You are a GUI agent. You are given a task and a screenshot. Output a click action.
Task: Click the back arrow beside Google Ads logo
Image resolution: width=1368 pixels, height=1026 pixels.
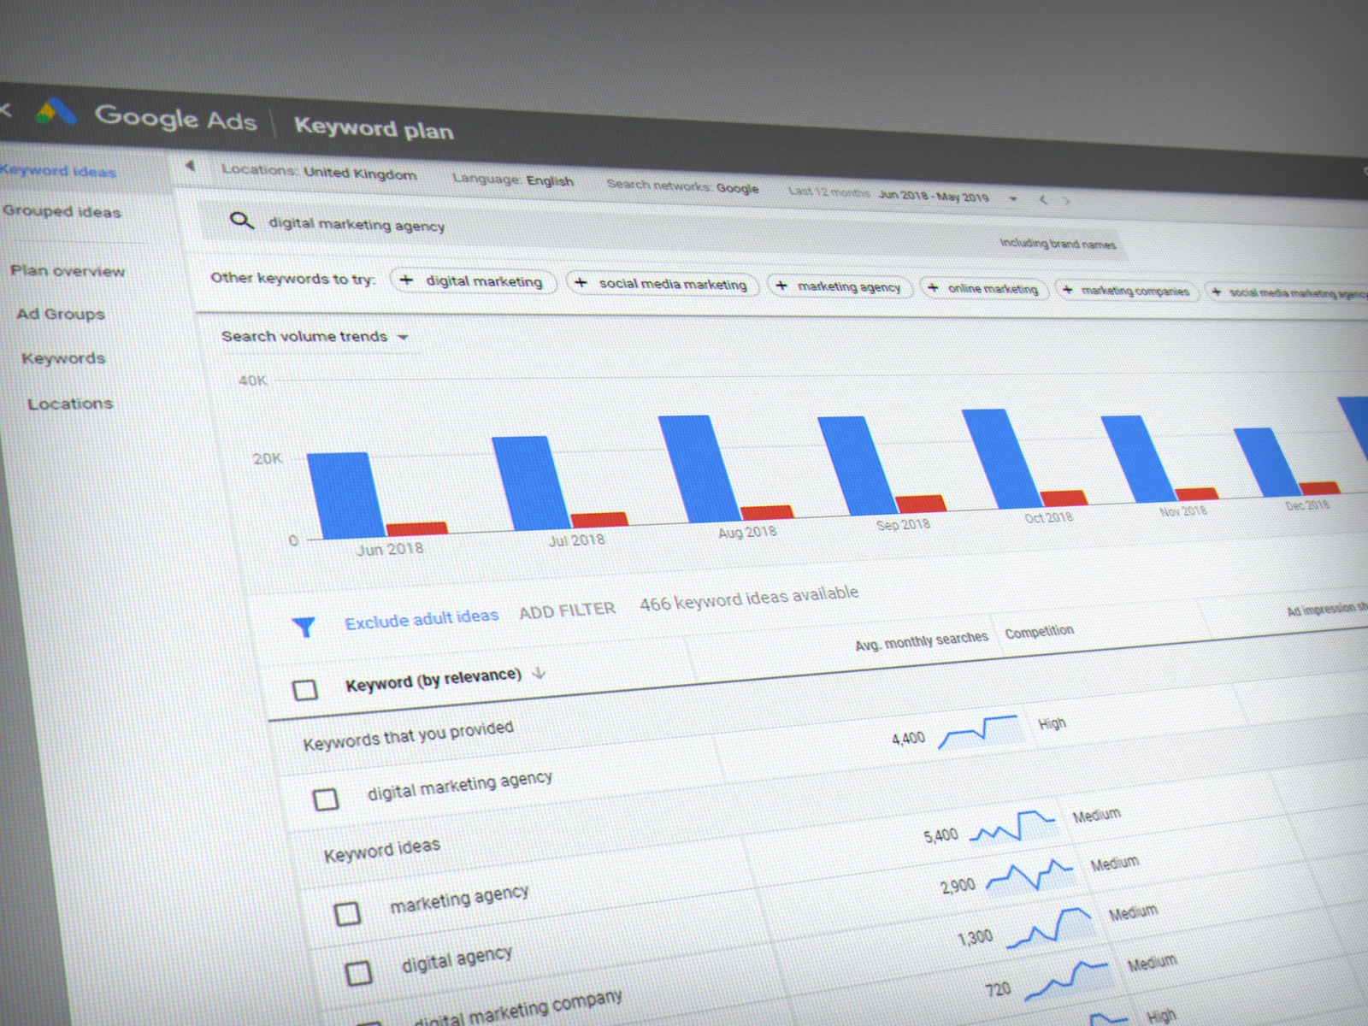4,109
